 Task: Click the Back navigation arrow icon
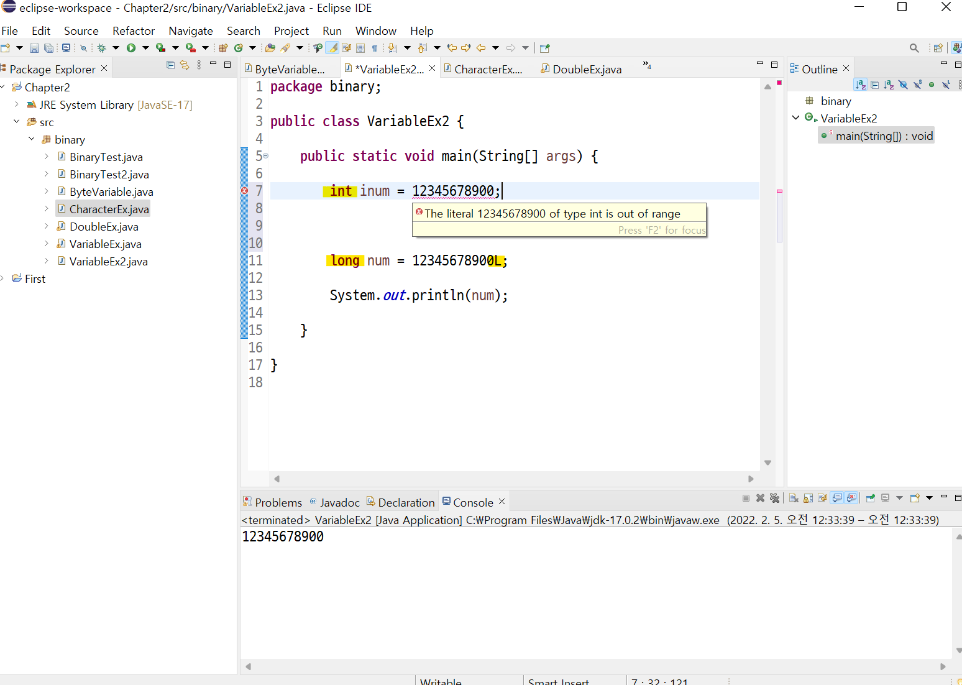click(x=480, y=48)
